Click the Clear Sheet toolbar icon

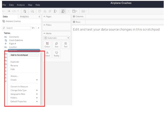coord(32,11)
